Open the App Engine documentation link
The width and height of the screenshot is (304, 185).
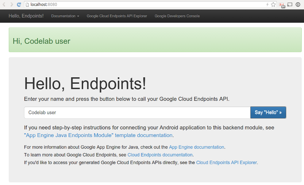pyautogui.click(x=196, y=147)
